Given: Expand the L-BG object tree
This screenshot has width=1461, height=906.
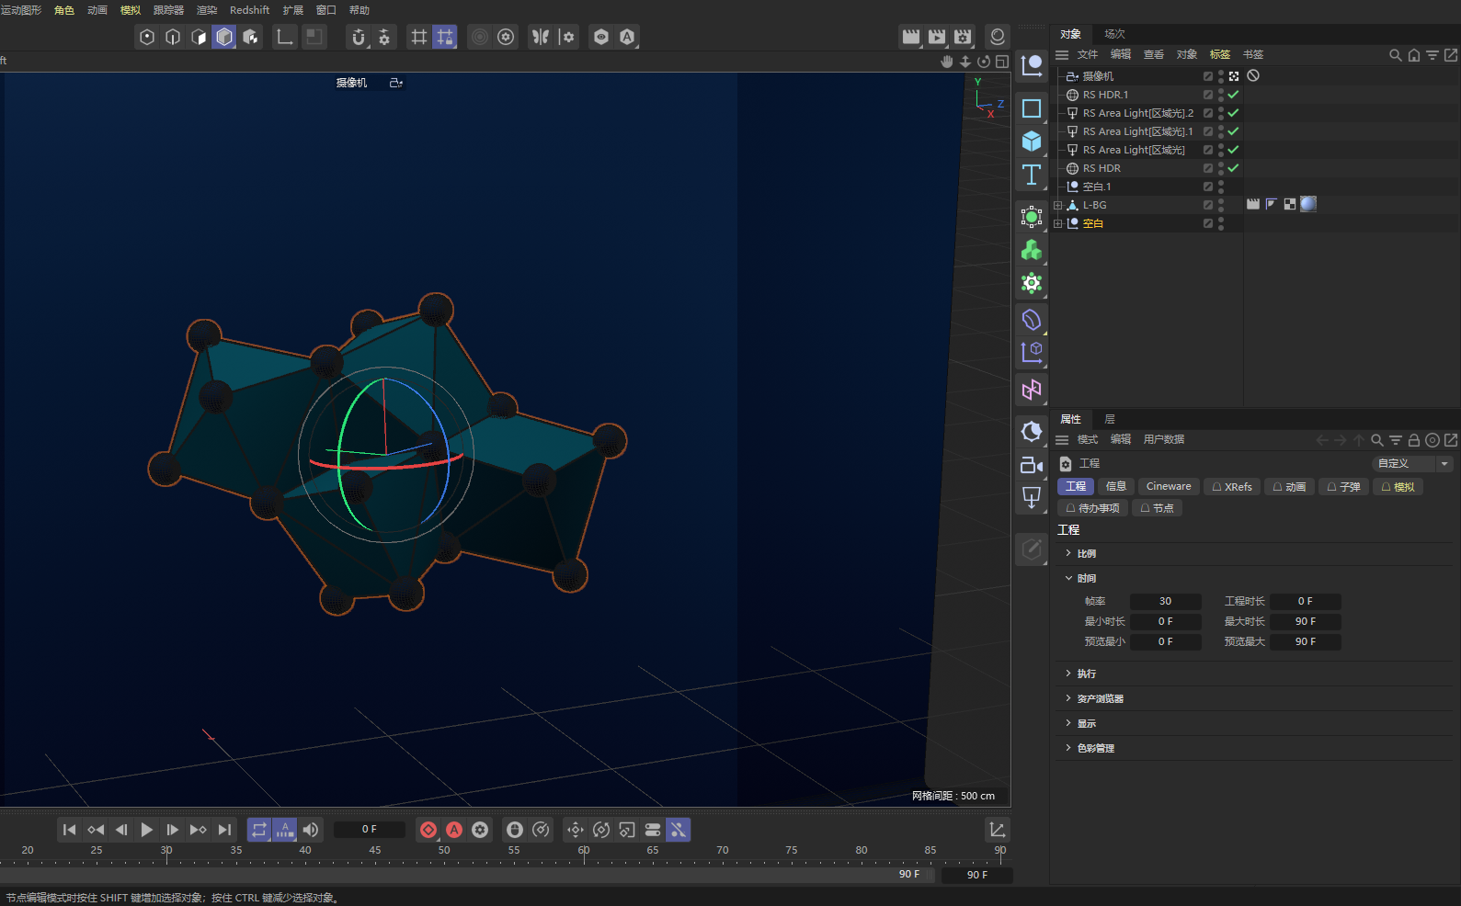Looking at the screenshot, I should click(1057, 205).
